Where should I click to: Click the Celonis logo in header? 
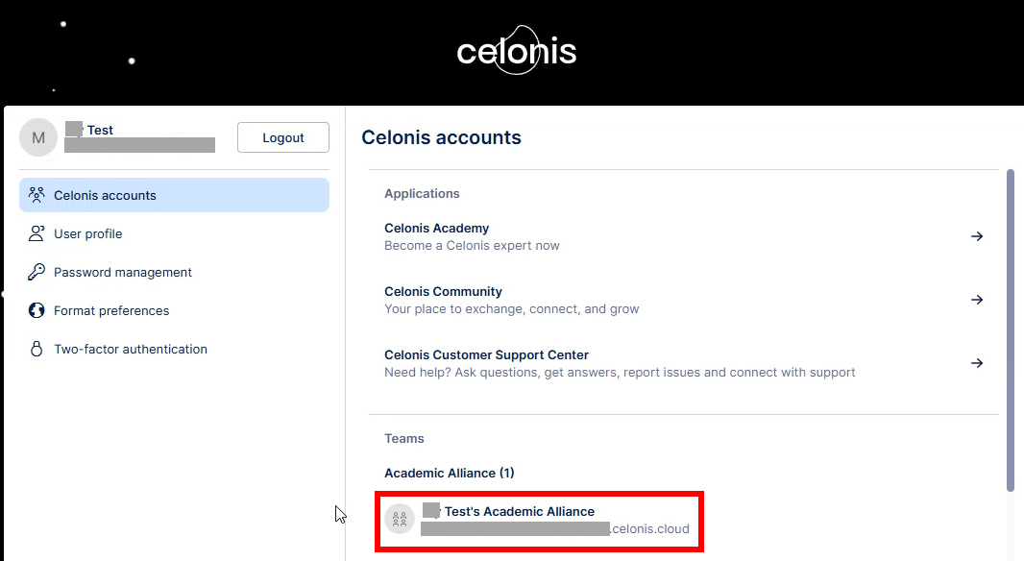[517, 50]
